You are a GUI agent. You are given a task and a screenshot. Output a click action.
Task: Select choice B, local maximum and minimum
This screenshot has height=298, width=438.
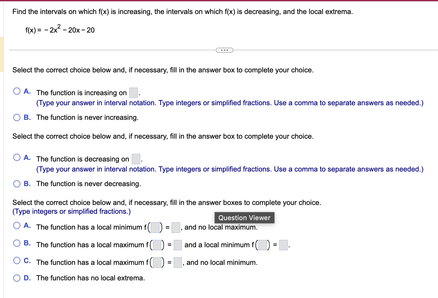click(x=17, y=243)
